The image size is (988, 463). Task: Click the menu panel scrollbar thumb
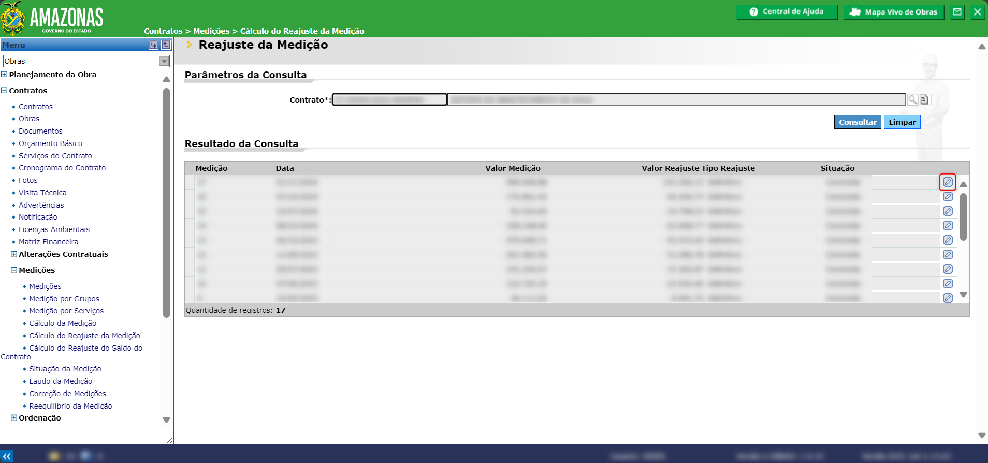pos(166,202)
